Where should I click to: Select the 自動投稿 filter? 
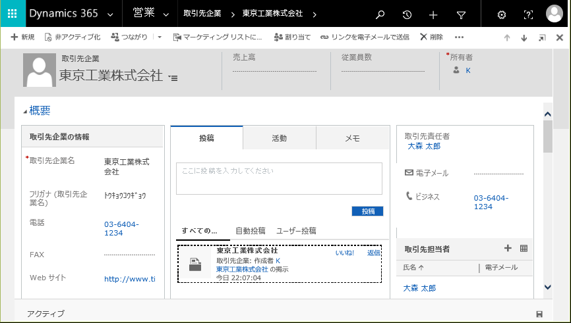click(250, 231)
